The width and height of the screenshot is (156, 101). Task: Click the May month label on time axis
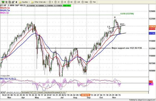click(37, 98)
